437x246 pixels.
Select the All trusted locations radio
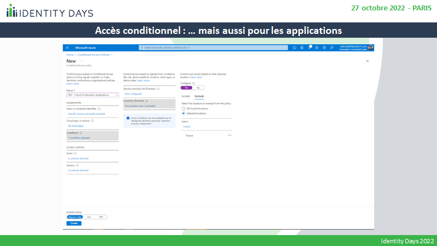(184, 108)
